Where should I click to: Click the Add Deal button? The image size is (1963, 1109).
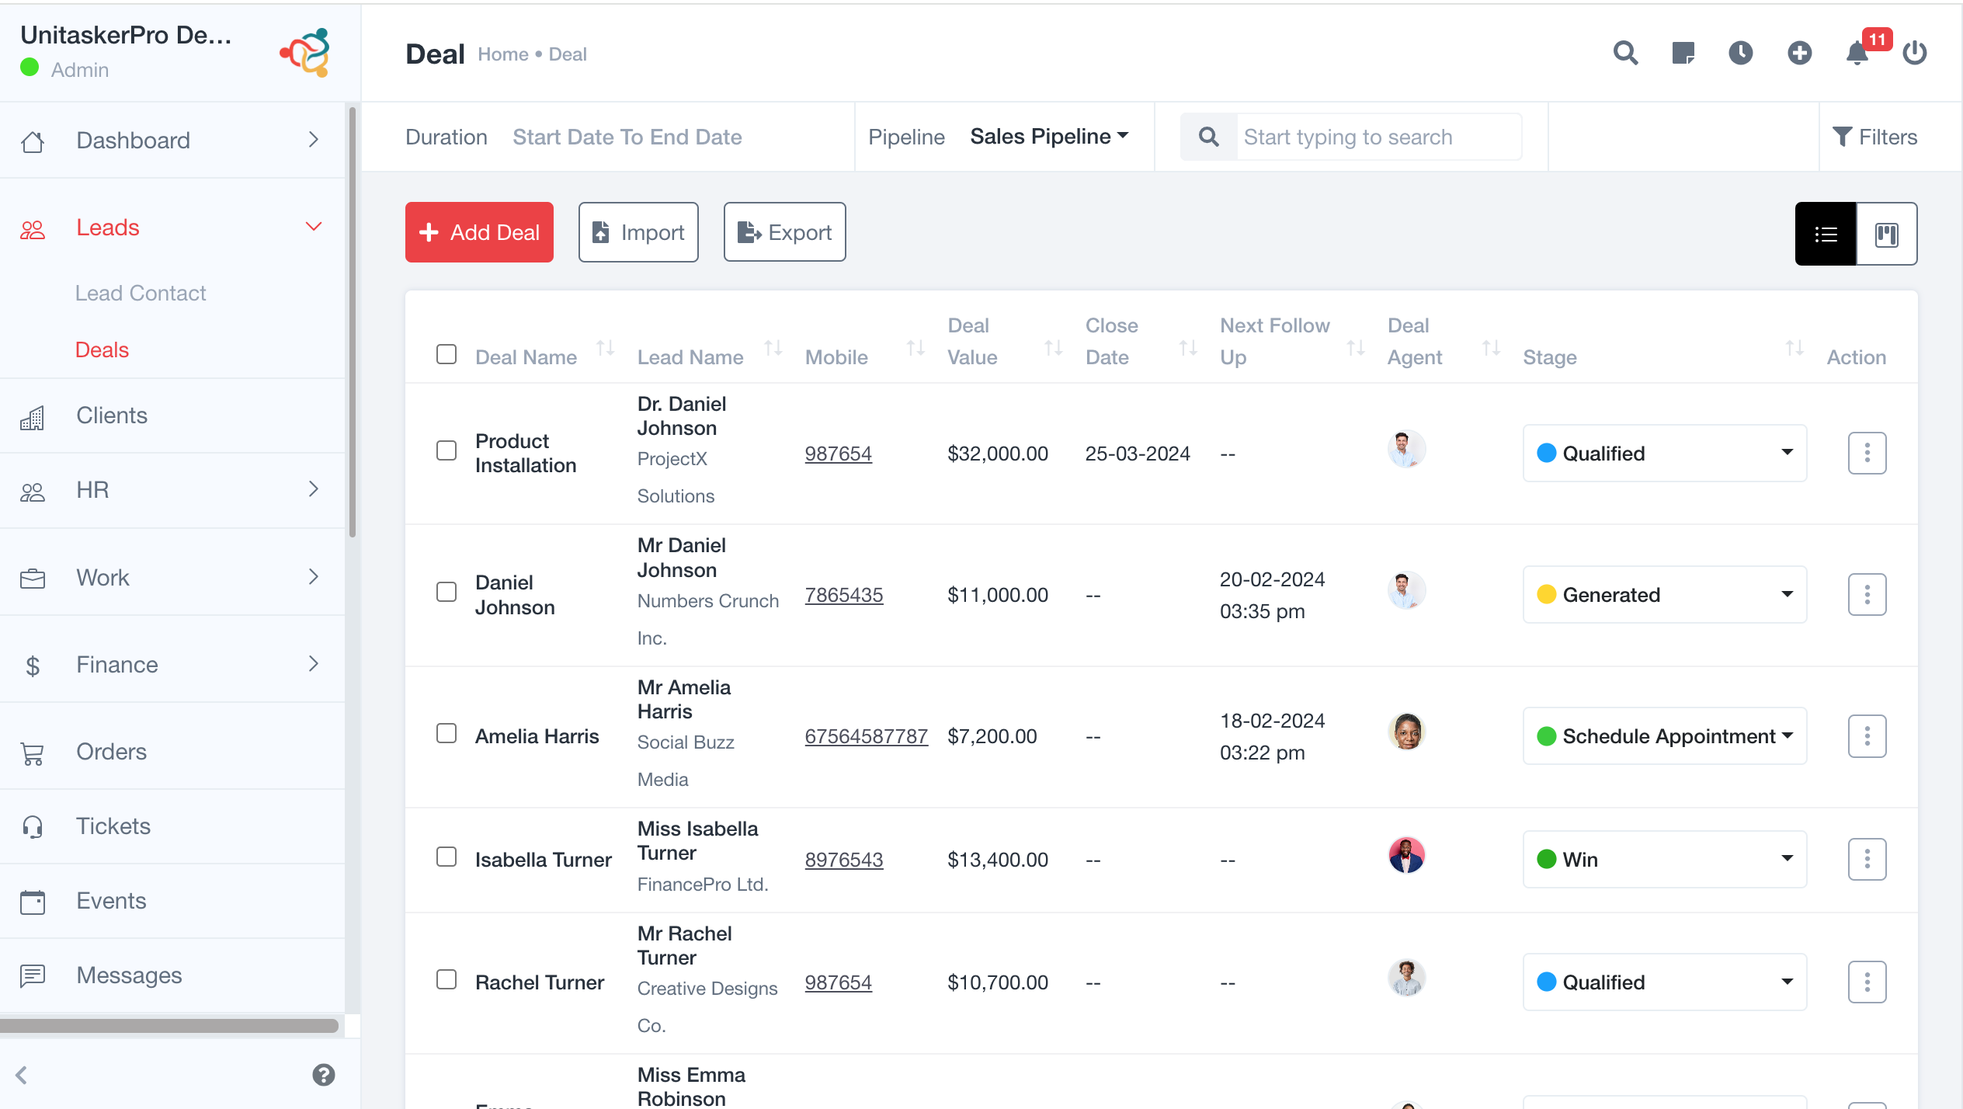coord(479,232)
